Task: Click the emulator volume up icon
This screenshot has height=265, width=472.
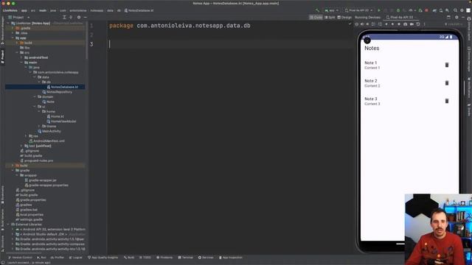Action: (362, 24)
